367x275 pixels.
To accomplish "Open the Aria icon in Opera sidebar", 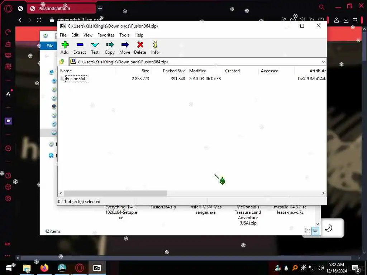I will pos(8,94).
